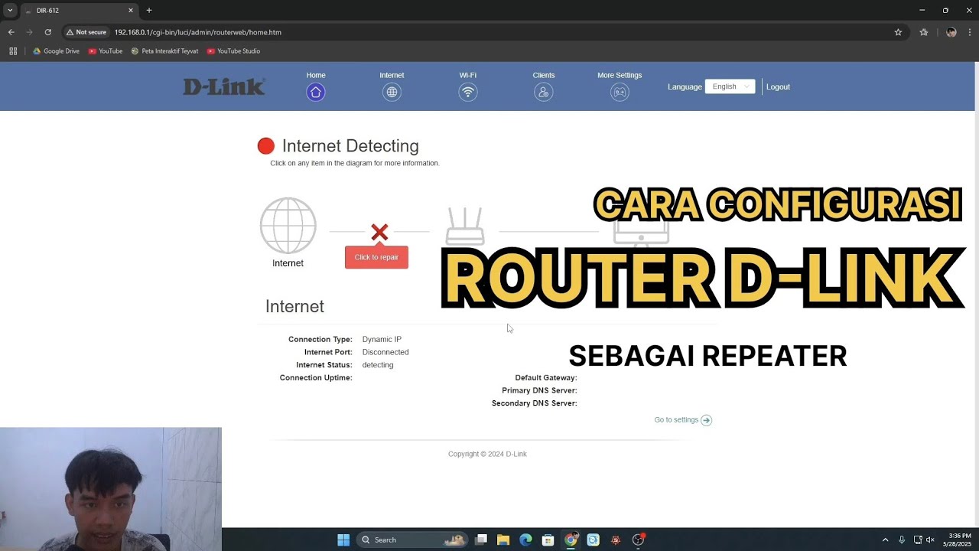Viewport: 979px width, 551px height.
Task: Open File Explorer from the taskbar
Action: 503,540
